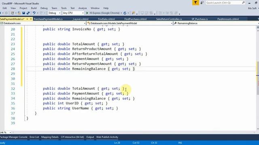259x145 pixels.
Task: Open the Analyze menu
Action: 83,8
